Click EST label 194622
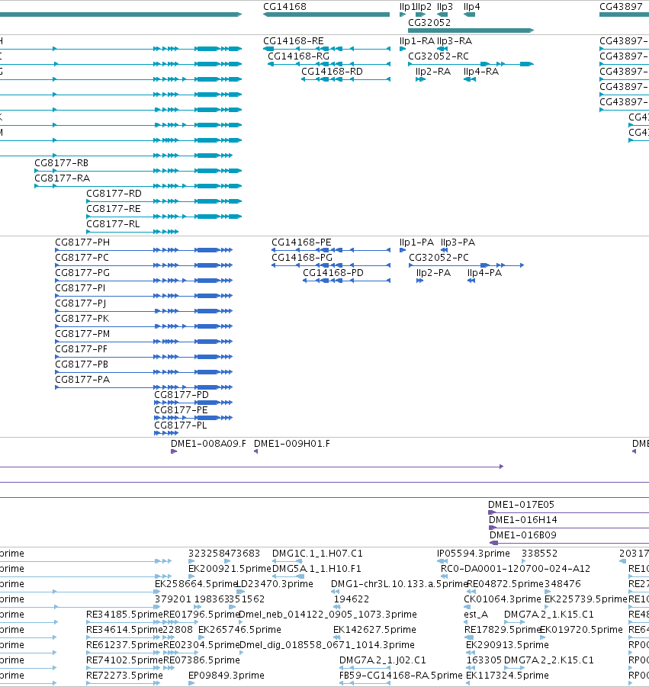The width and height of the screenshot is (649, 687). (x=352, y=599)
